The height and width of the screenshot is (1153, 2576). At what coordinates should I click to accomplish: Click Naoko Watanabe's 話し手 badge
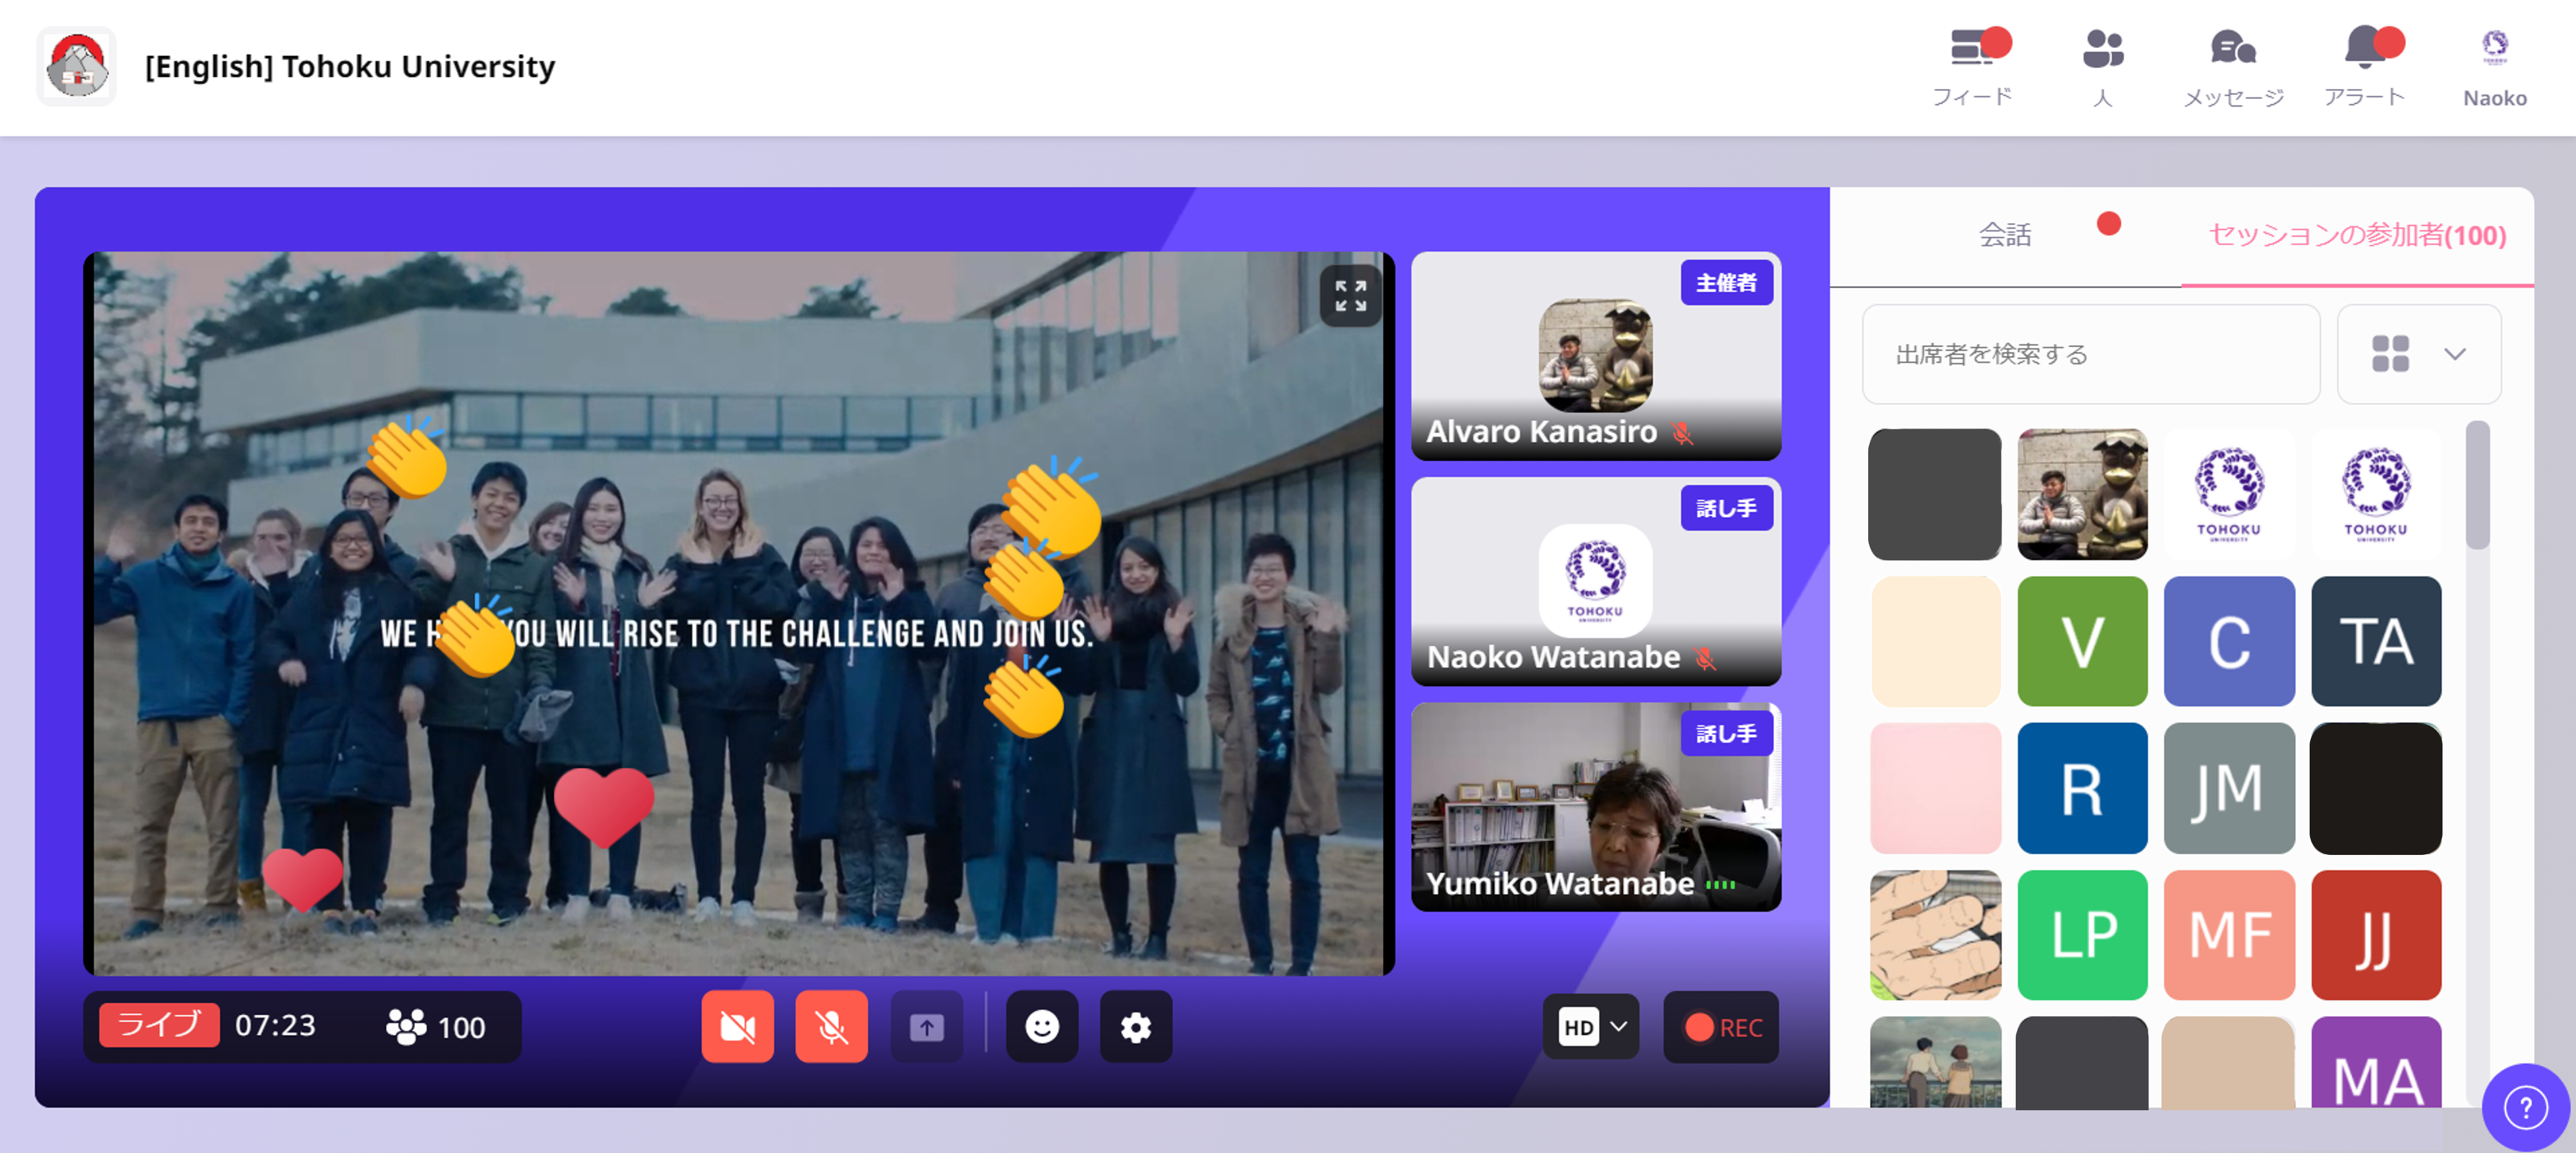click(1726, 508)
